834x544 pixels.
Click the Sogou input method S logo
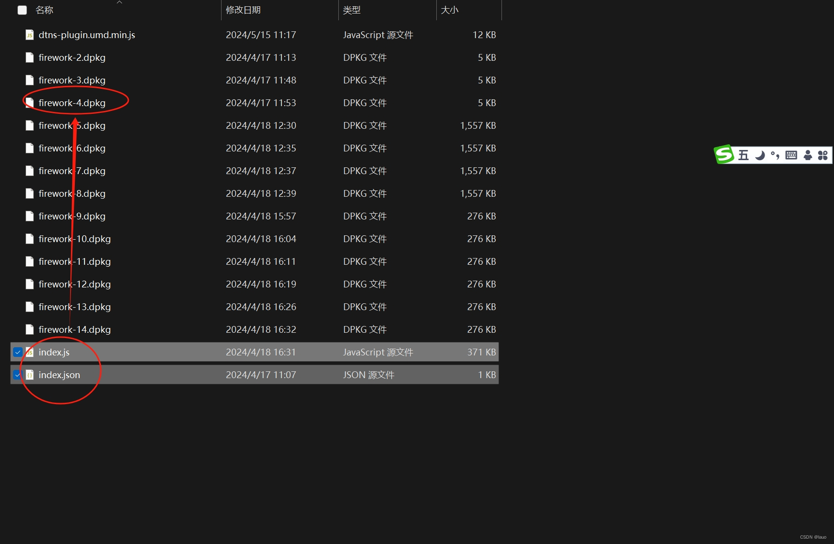click(x=724, y=154)
